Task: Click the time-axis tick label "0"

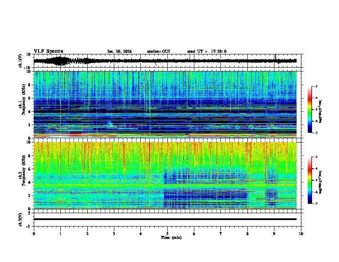Action: tap(34, 234)
